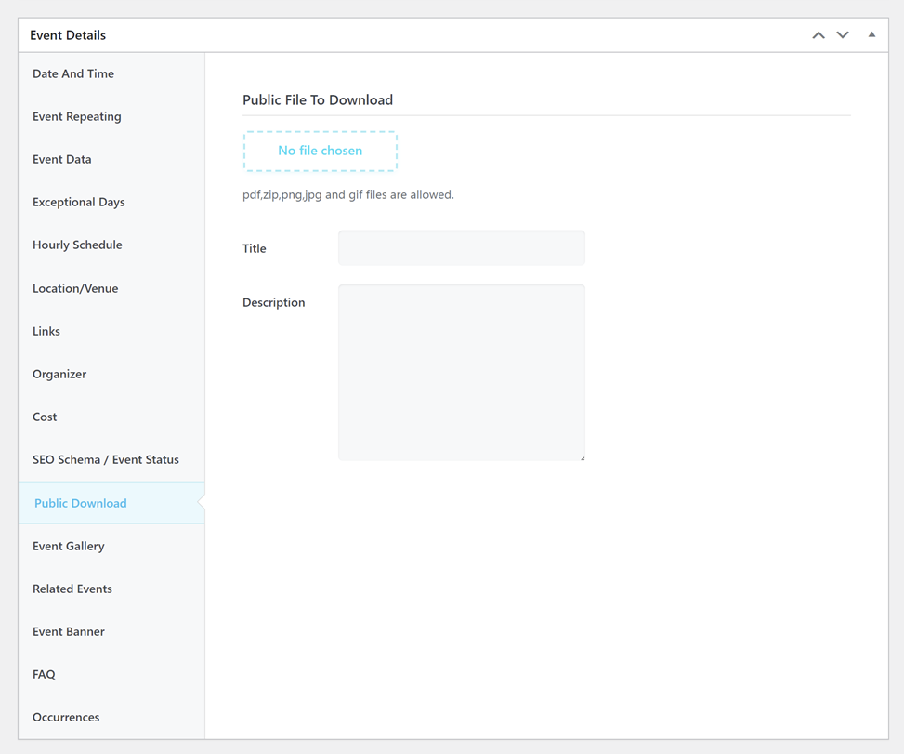Switch to the Cost tab
Screen dimensions: 904x754
click(x=45, y=417)
